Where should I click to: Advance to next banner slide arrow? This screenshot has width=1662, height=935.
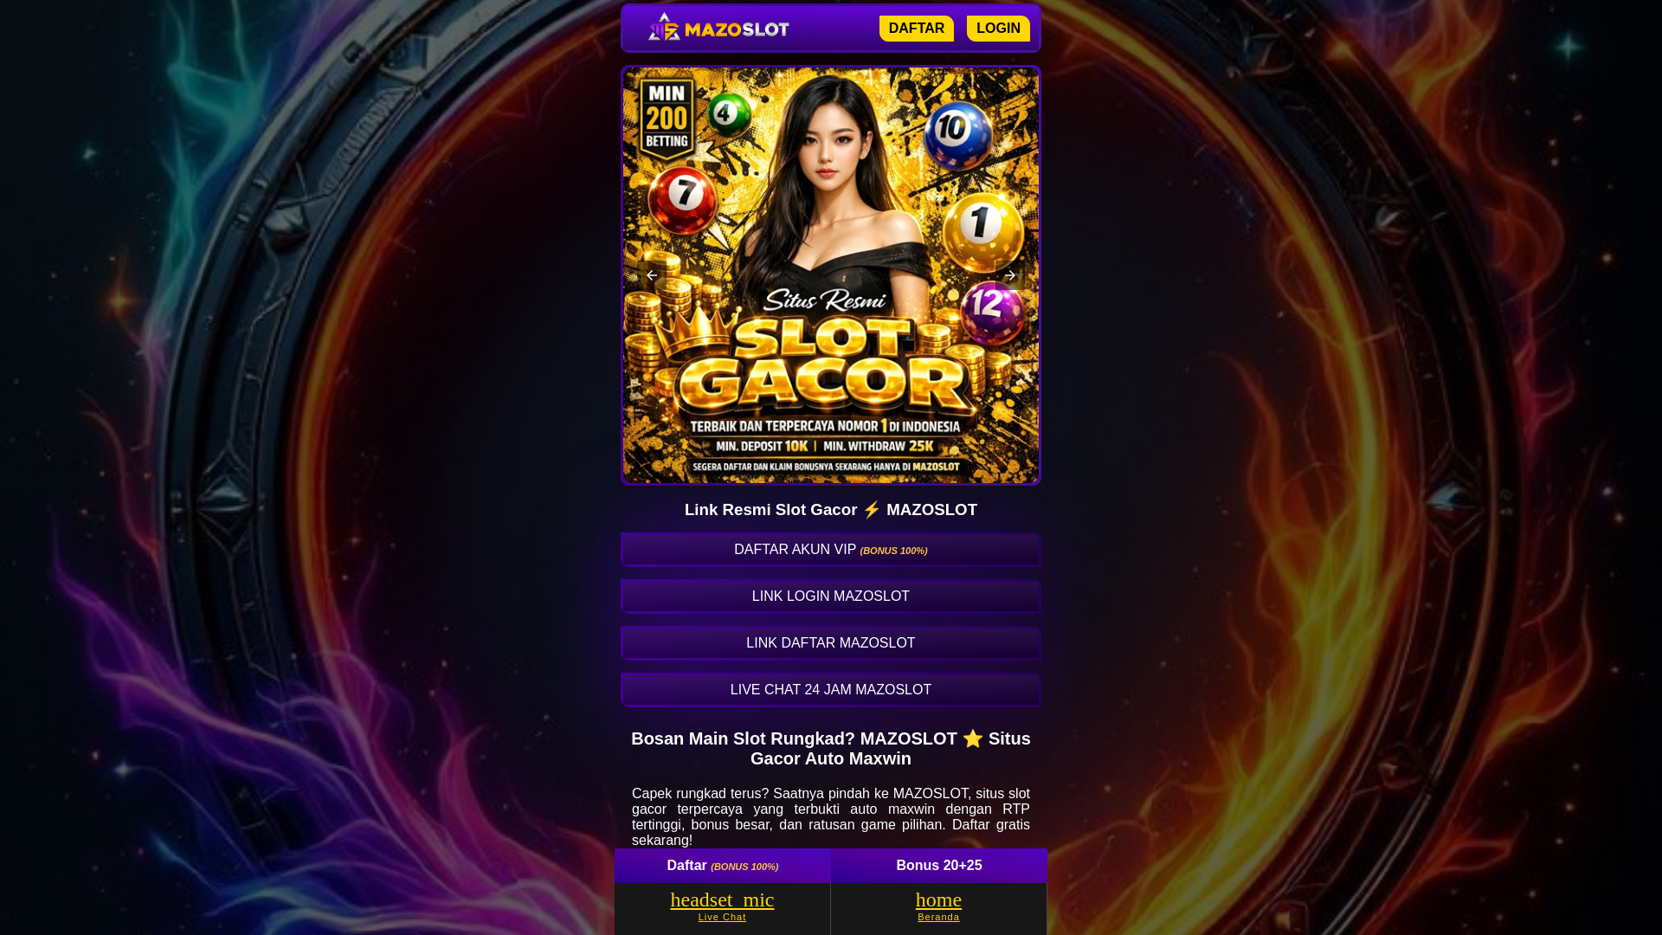pyautogui.click(x=1009, y=275)
